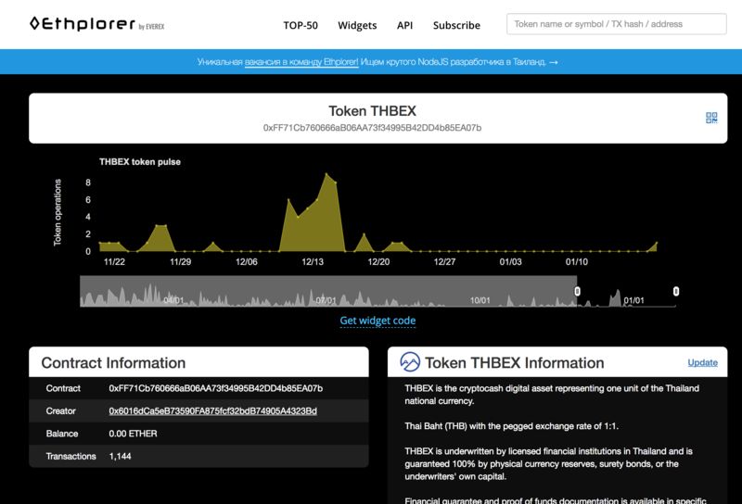
Task: Click the last data point on pulse chart
Action: (657, 243)
